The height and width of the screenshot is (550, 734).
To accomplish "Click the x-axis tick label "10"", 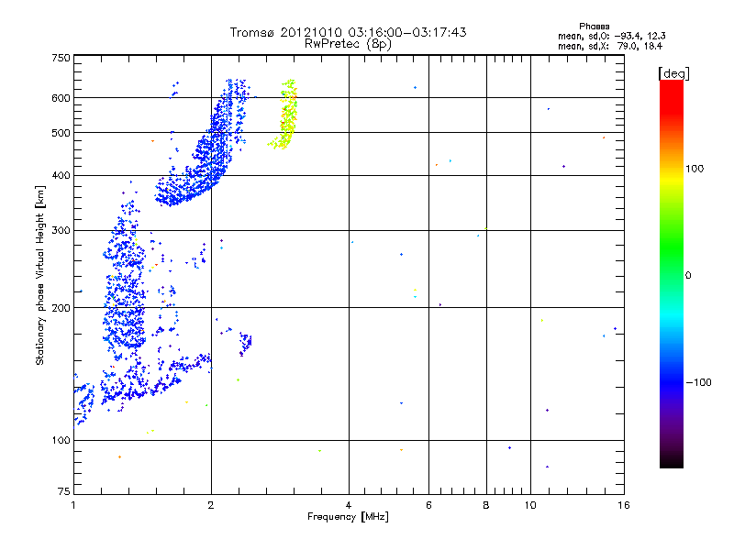I will point(530,505).
